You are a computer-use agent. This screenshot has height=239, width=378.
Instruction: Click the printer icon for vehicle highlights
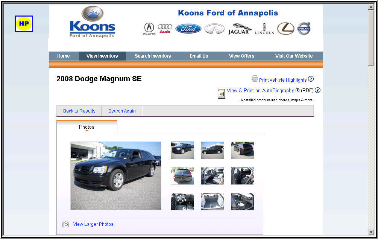pos(255,79)
